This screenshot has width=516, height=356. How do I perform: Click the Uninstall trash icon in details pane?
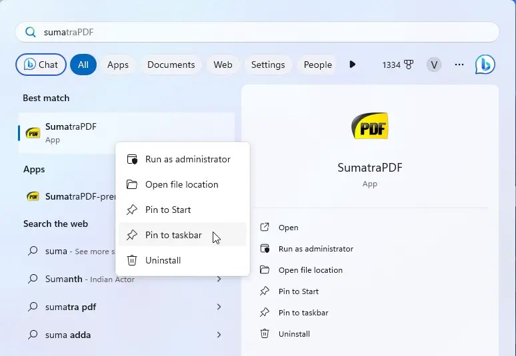point(265,333)
